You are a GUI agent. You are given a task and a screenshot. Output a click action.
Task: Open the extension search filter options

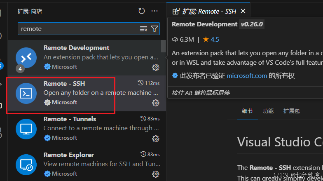pos(154,29)
